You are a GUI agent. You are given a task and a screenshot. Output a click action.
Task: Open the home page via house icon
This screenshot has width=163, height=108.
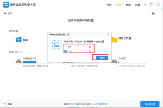(153, 13)
